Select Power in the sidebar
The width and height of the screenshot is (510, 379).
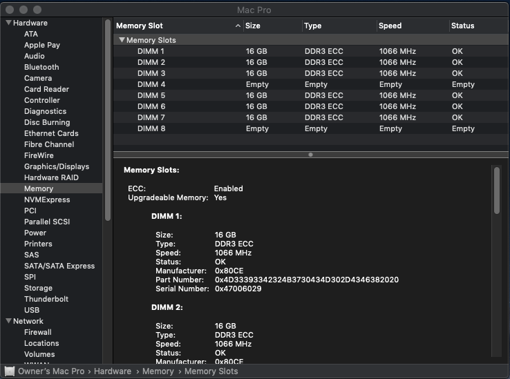pyautogui.click(x=35, y=233)
